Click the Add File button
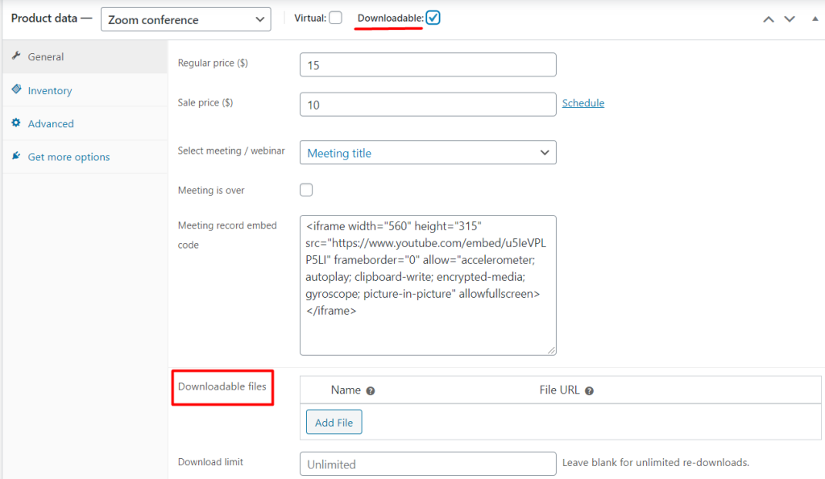 334,421
